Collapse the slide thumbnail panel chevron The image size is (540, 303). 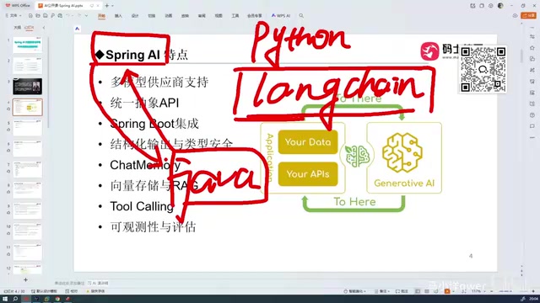pos(44,28)
